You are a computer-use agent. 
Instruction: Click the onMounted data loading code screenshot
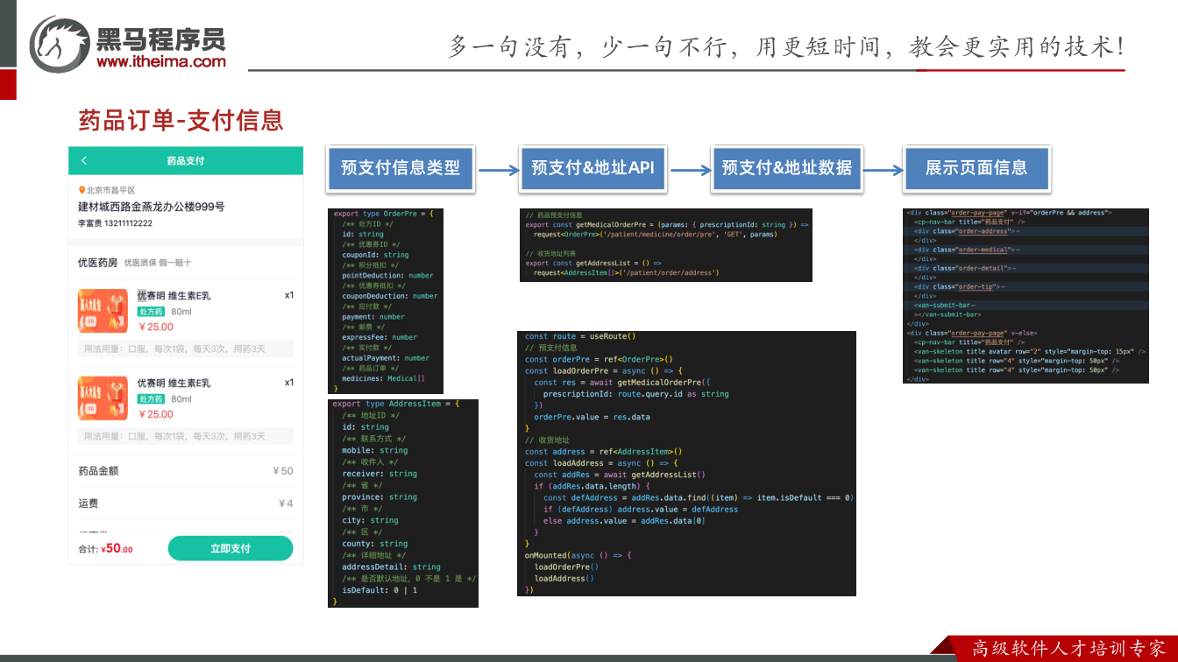coord(686,463)
